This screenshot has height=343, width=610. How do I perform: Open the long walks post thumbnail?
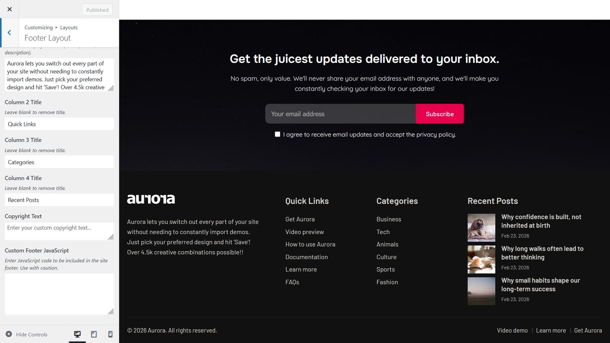(481, 259)
